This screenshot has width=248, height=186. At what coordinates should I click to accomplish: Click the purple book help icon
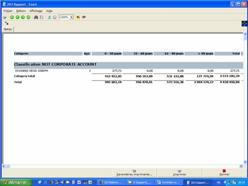click(x=84, y=17)
